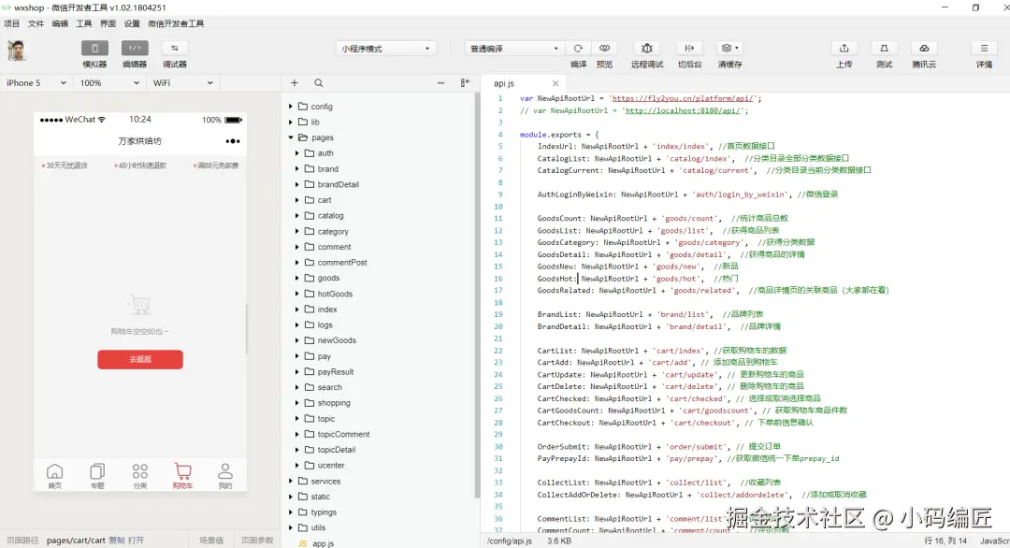
Task: Click the /config/api.js path text
Action: point(510,541)
